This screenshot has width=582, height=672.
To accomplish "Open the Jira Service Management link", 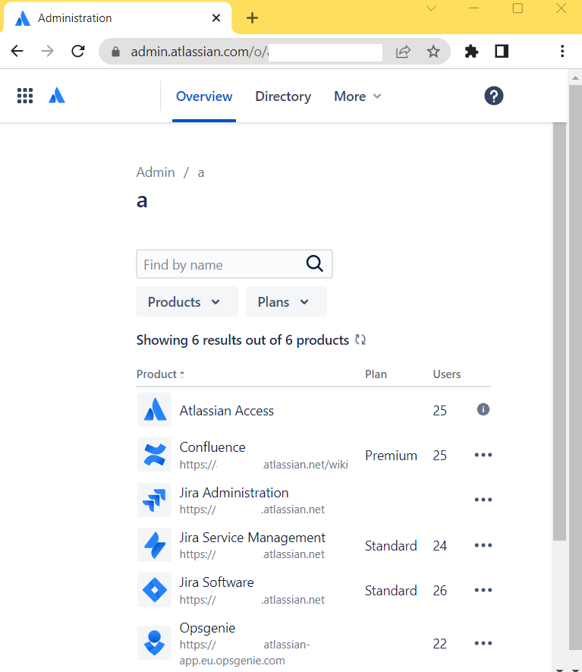I will [252, 538].
